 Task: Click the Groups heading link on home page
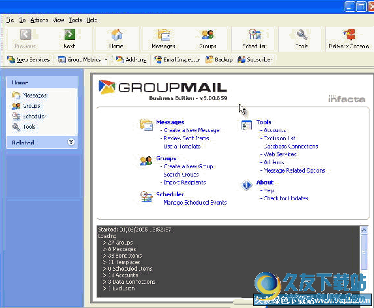[x=166, y=158]
